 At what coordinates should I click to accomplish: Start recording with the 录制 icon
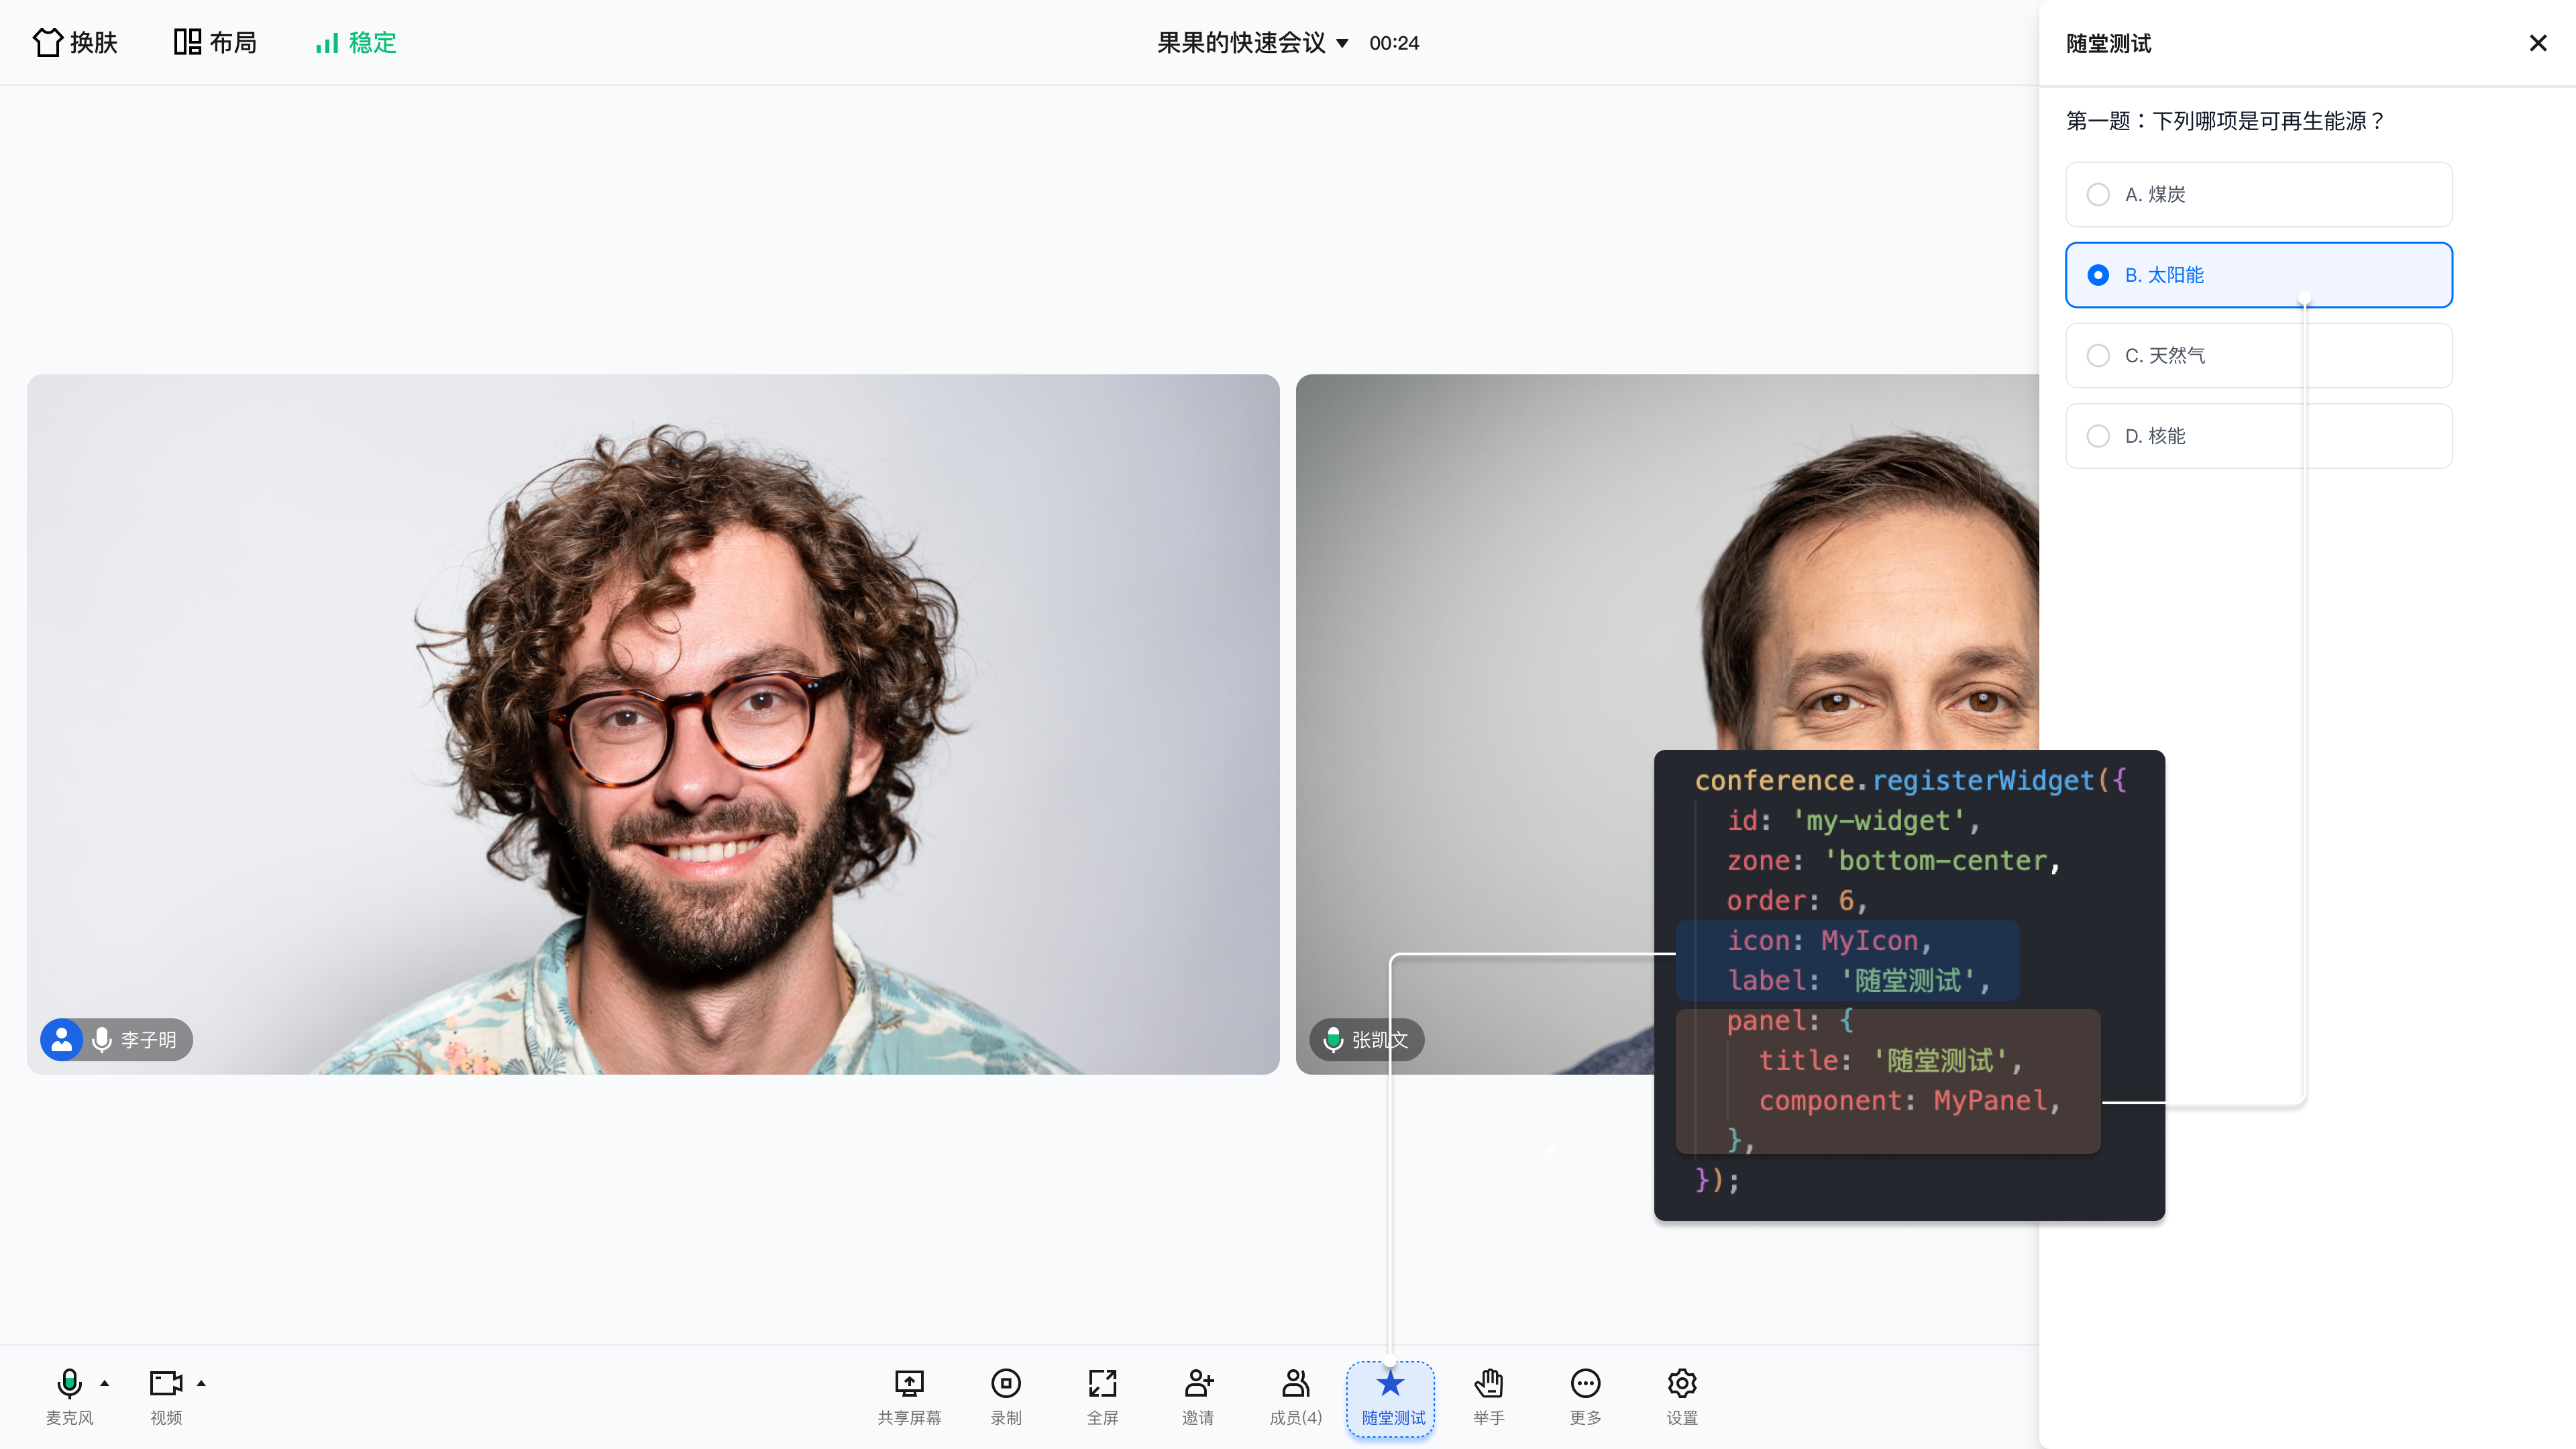[1005, 1384]
